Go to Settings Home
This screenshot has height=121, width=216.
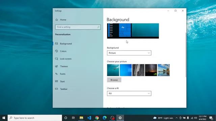(61, 20)
